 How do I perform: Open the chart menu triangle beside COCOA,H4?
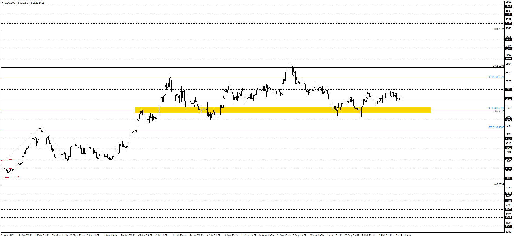pos(2,3)
